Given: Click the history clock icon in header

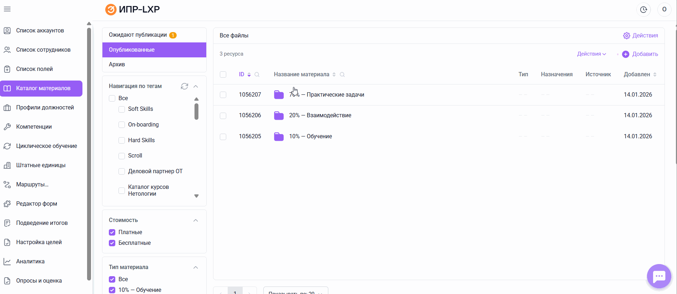Looking at the screenshot, I should pos(643,10).
